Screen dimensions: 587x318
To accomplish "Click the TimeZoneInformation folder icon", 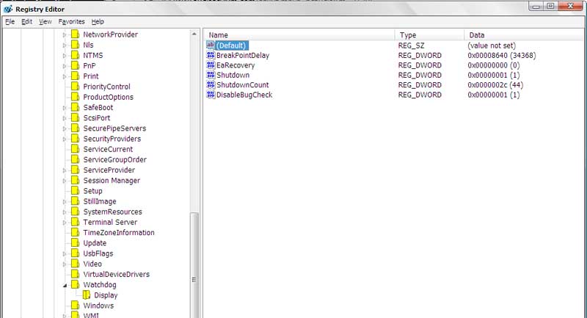I will 76,233.
